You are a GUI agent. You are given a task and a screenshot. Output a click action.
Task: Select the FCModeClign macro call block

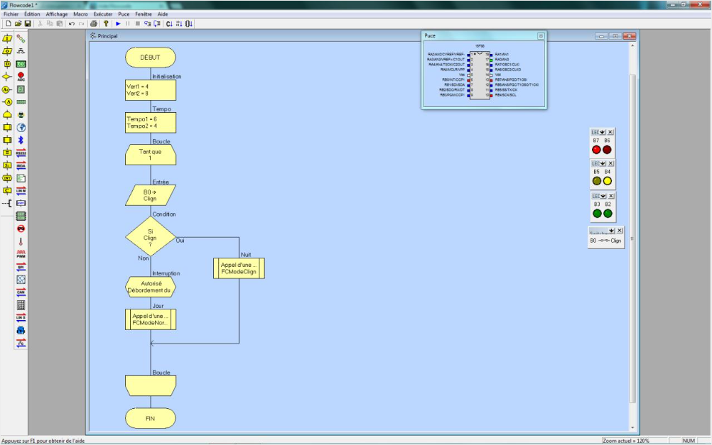click(x=238, y=268)
